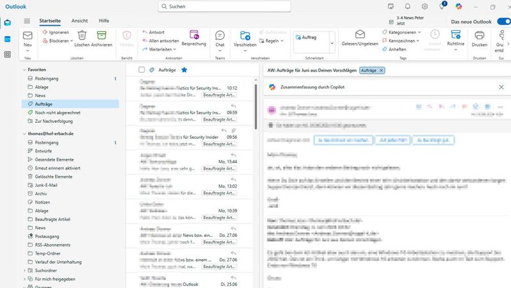The height and width of the screenshot is (288, 511).
Task: Collapse the thomas@hof-erbach.de account tree
Action: point(24,134)
